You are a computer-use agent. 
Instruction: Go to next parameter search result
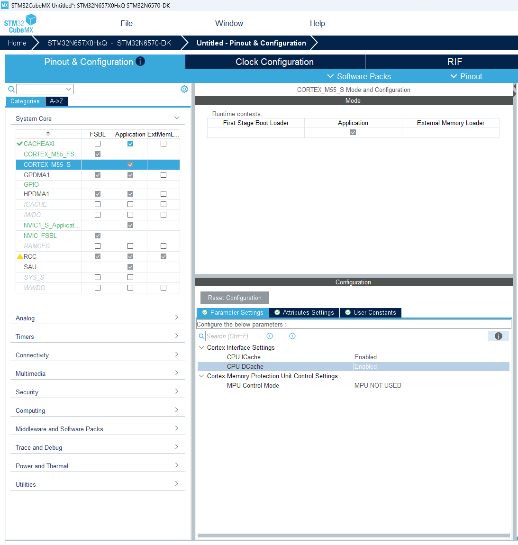coord(292,336)
